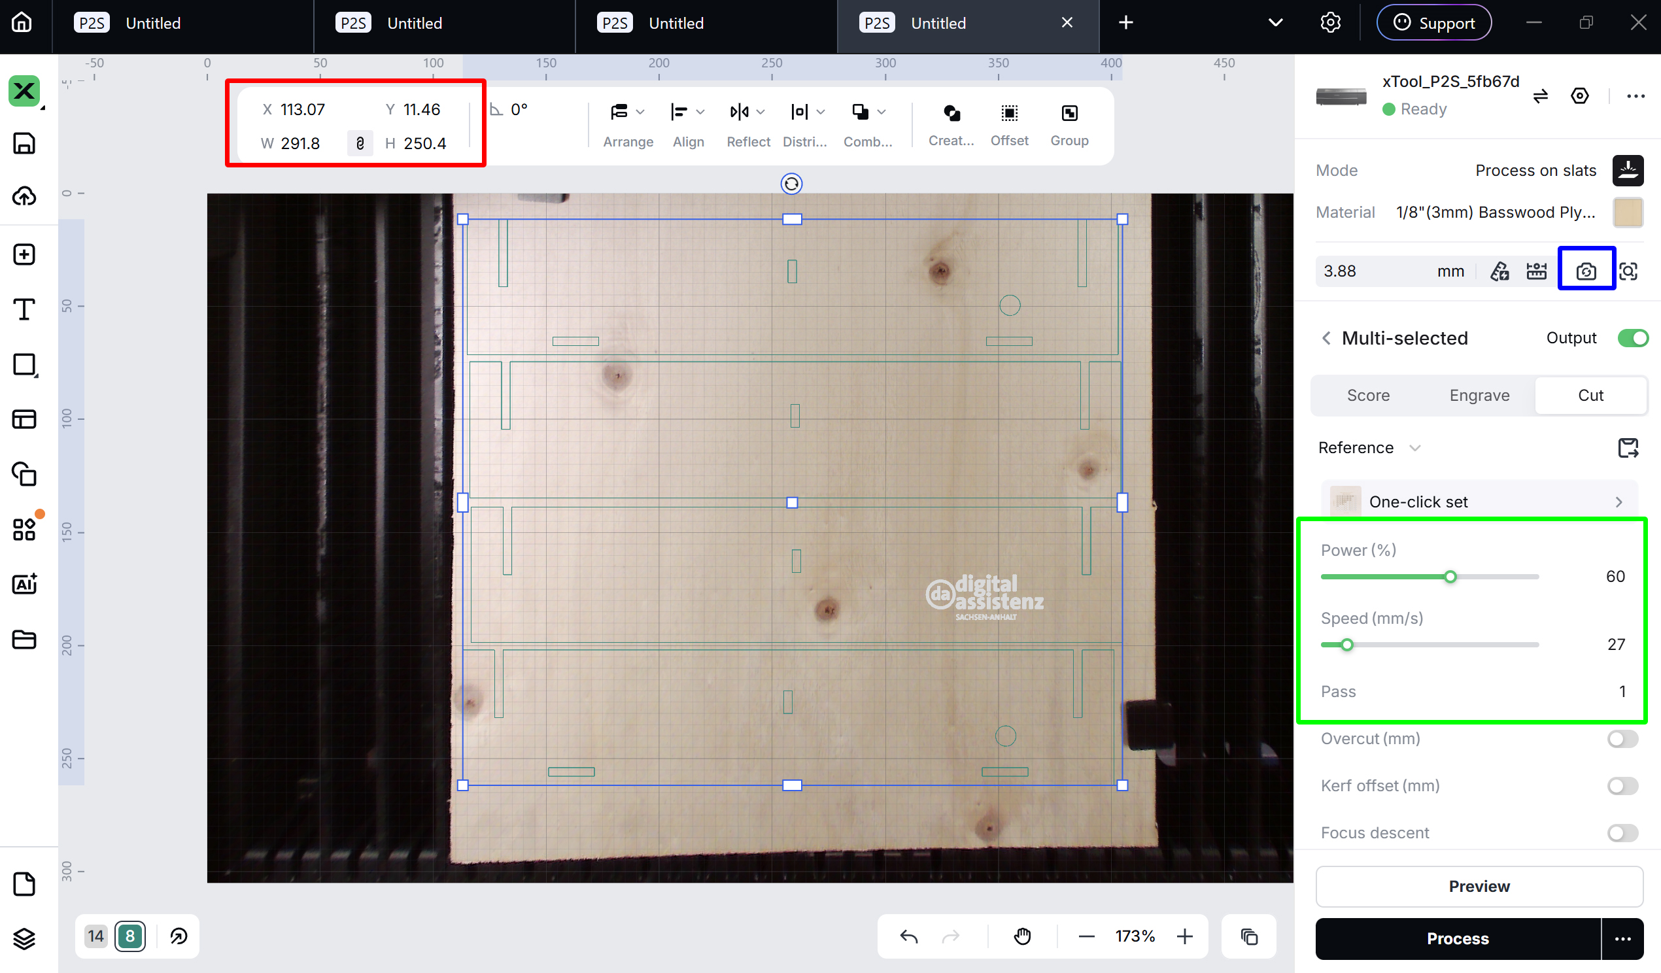1661x973 pixels.
Task: Zoom in with the plus button
Action: click(x=1184, y=937)
